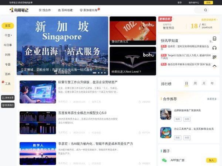
Task: Expand the 干货 sidebar submenu
Action: pyautogui.click(x=8, y=35)
